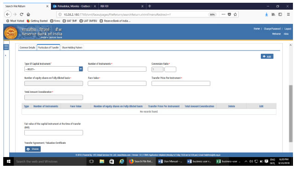Open the Firefox downloads arrow icon

(266, 14)
